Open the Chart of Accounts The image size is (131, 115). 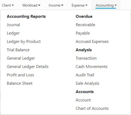tap(92, 108)
